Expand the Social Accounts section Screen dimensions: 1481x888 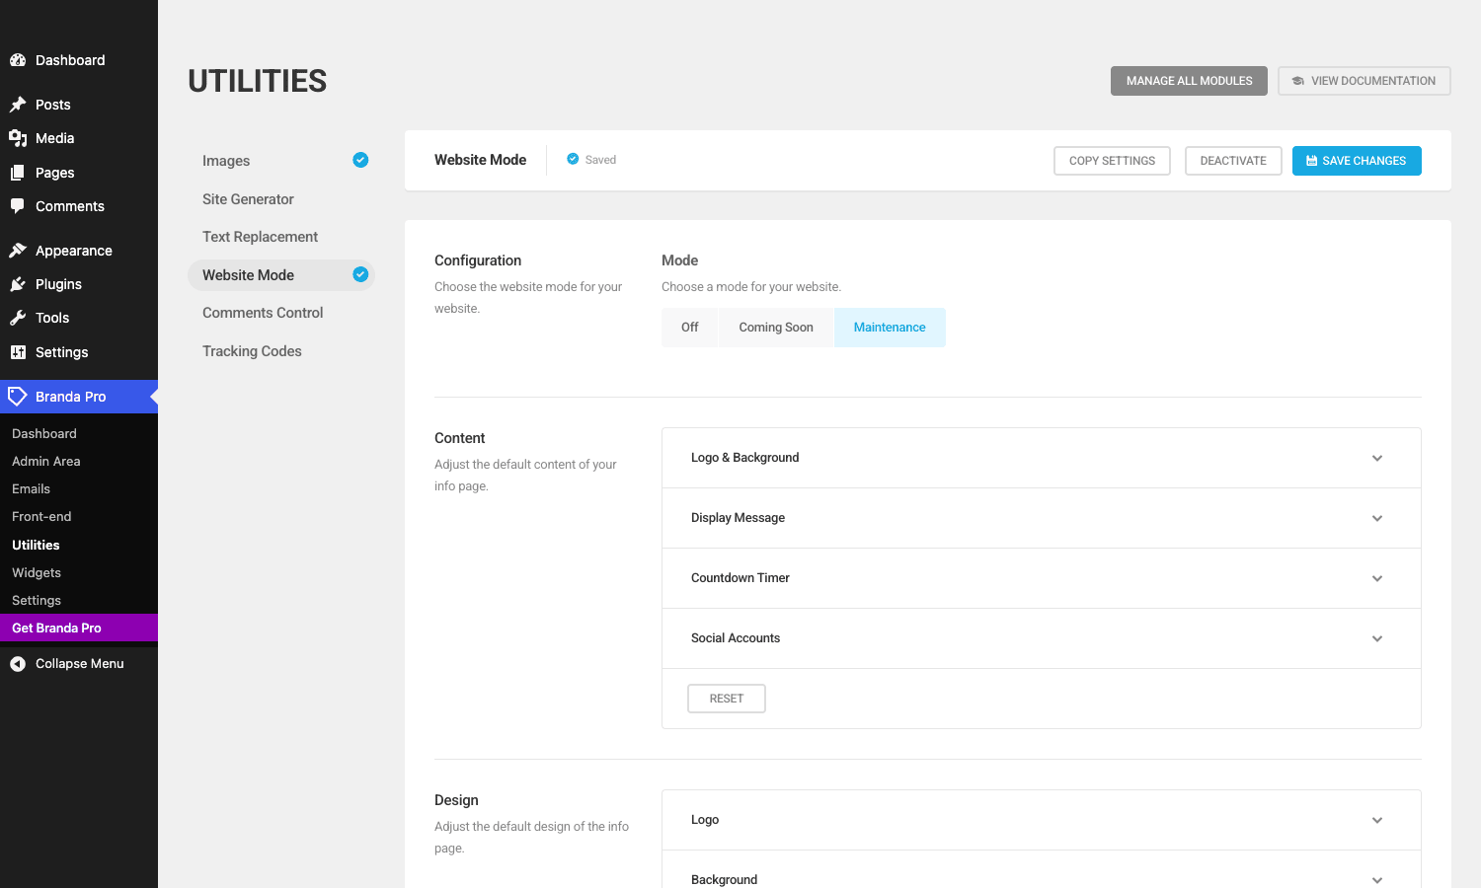coord(1042,638)
